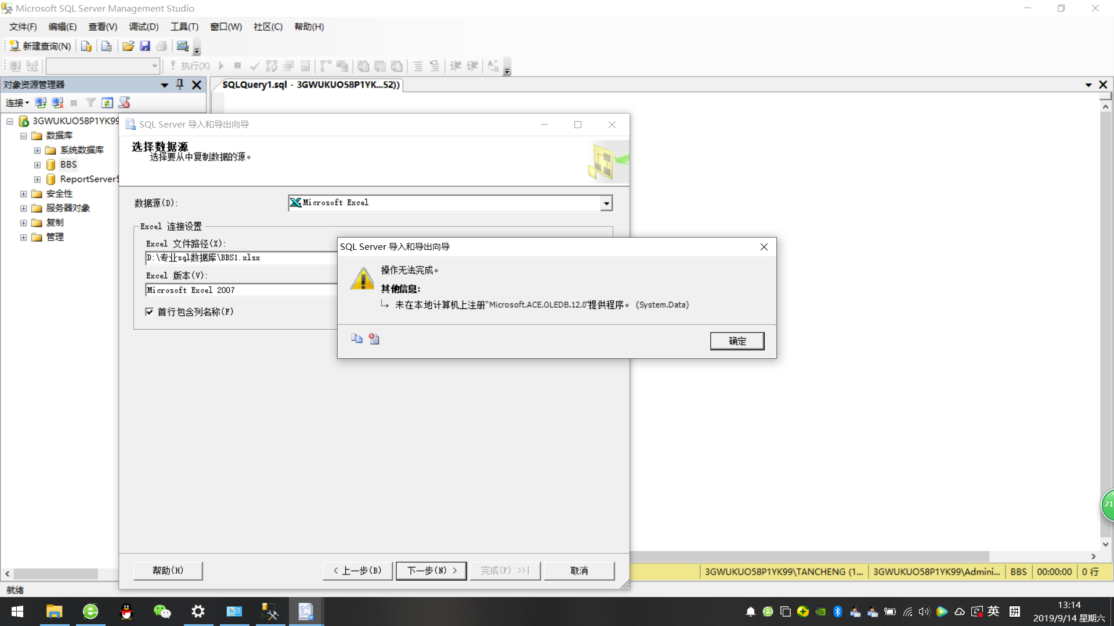Open the 查看(V) menu
The width and height of the screenshot is (1114, 626).
[103, 27]
